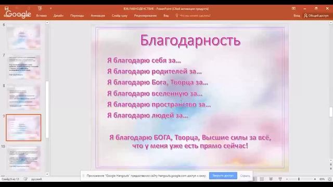This screenshot has height=187, width=333.
Task: Click the slide panel scrollbar thumb
Action: 47,109
